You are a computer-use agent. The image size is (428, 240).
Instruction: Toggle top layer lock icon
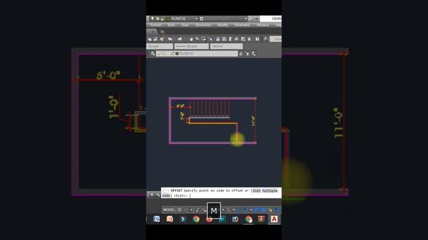coord(162,19)
